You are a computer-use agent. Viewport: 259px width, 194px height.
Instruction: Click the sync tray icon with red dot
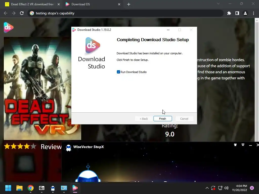coord(213,188)
